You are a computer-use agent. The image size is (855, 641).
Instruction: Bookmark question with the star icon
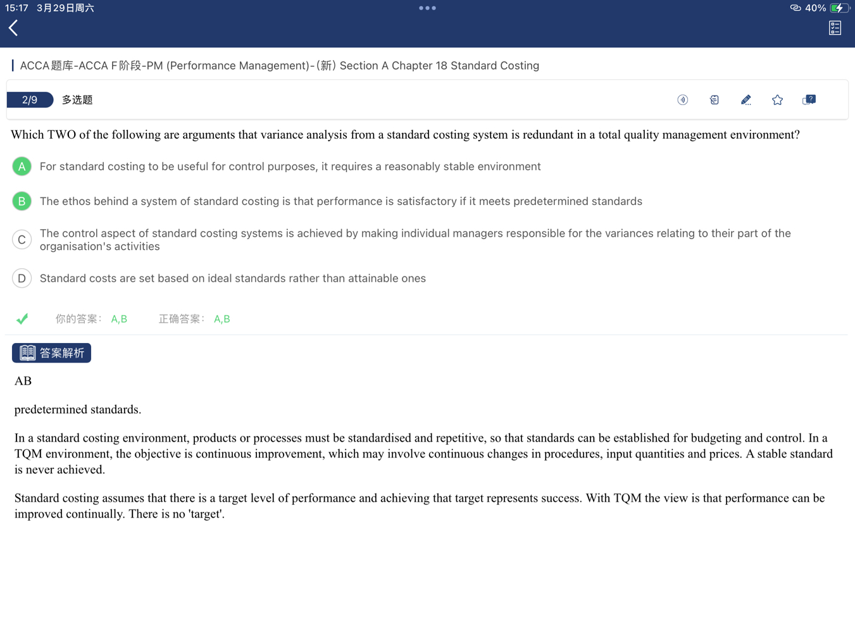tap(777, 100)
